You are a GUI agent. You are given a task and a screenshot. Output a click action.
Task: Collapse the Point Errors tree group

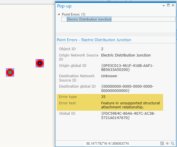[x=59, y=14]
